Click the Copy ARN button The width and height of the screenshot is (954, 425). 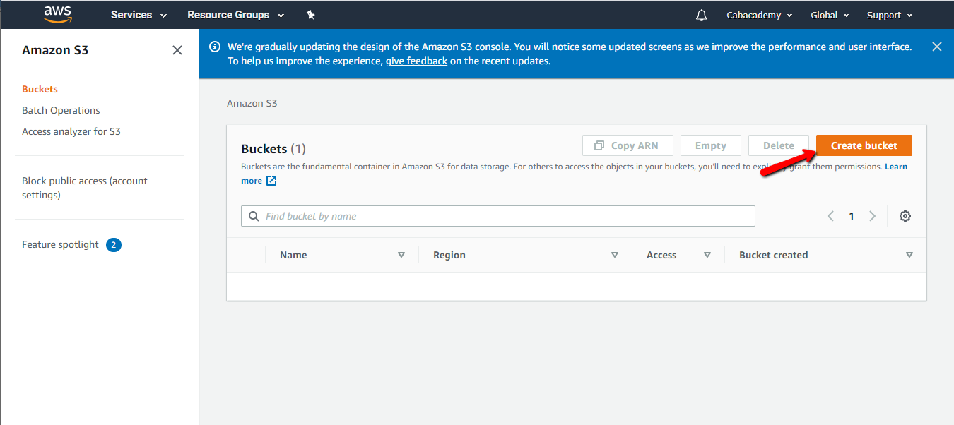tap(628, 145)
